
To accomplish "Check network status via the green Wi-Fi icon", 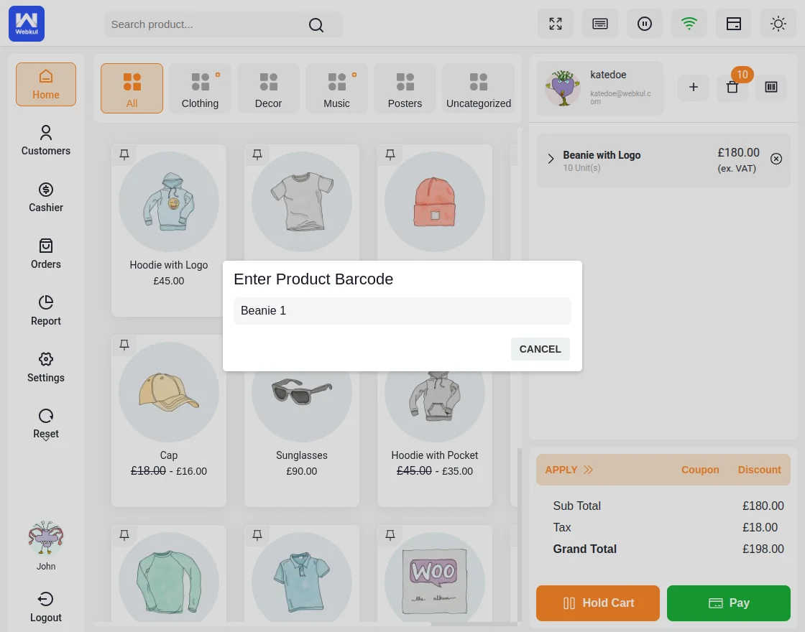I will 689,24.
